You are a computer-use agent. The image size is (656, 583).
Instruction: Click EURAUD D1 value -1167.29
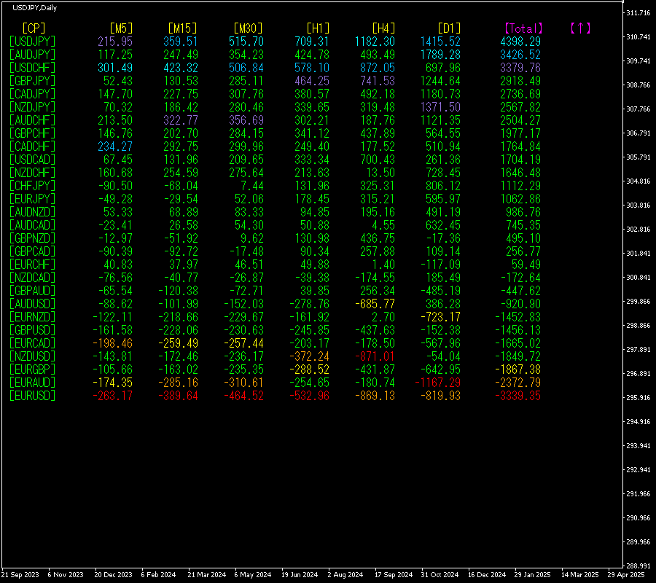437,383
